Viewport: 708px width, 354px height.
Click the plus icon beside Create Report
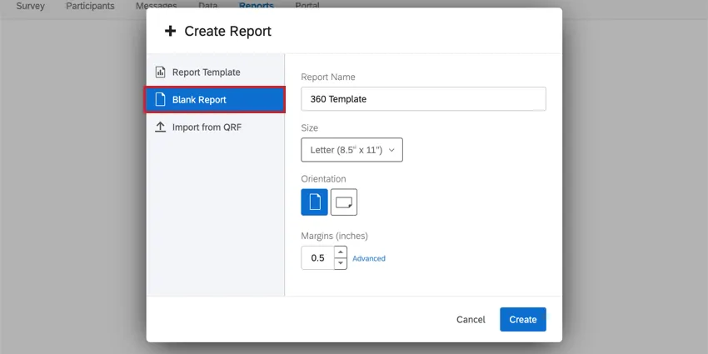click(171, 32)
